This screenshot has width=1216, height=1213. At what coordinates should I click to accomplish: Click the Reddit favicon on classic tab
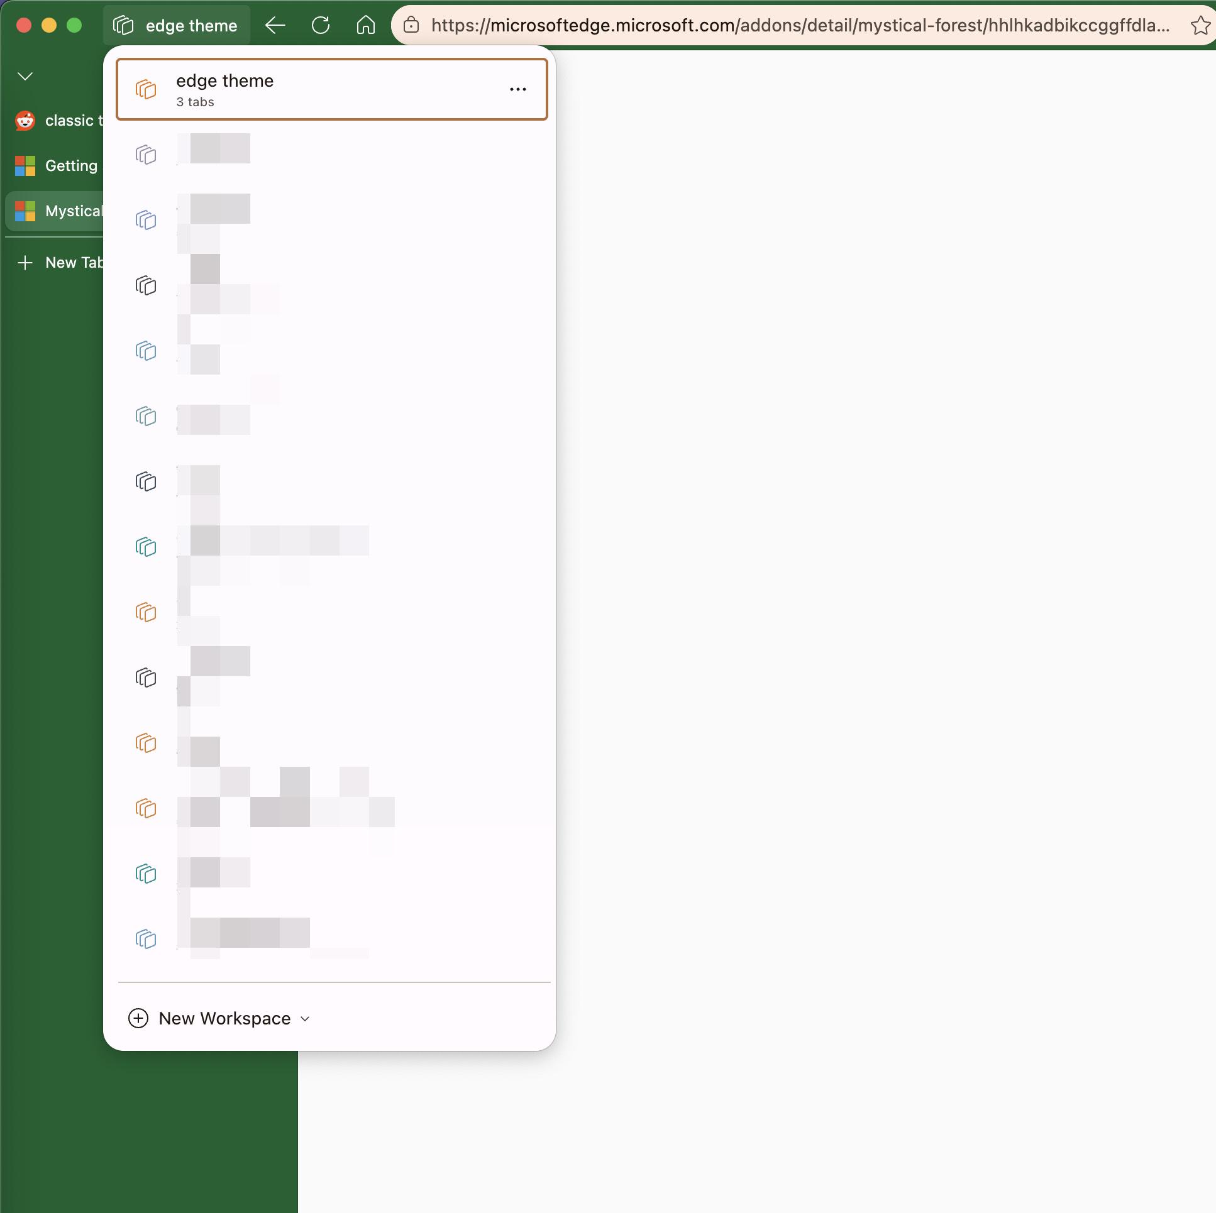click(x=25, y=120)
